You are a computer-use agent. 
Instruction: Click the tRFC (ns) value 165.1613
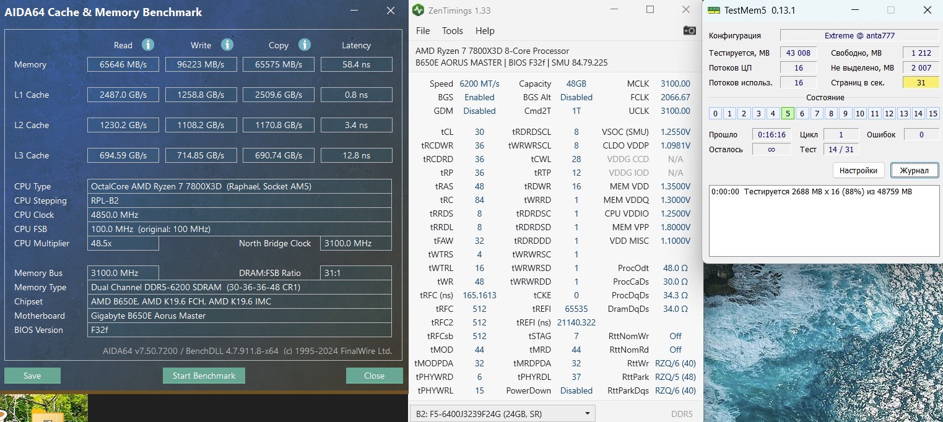(x=479, y=295)
